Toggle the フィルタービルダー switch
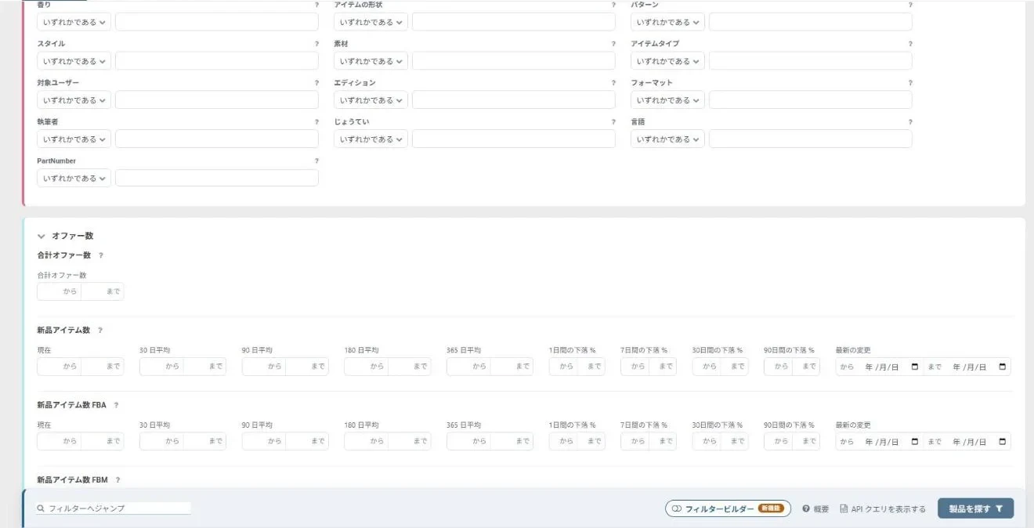Image resolution: width=1034 pixels, height=528 pixels. (x=677, y=509)
